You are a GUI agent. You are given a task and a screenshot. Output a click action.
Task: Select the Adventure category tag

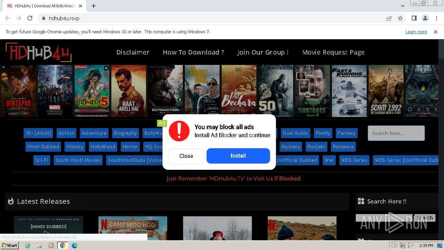click(94, 133)
